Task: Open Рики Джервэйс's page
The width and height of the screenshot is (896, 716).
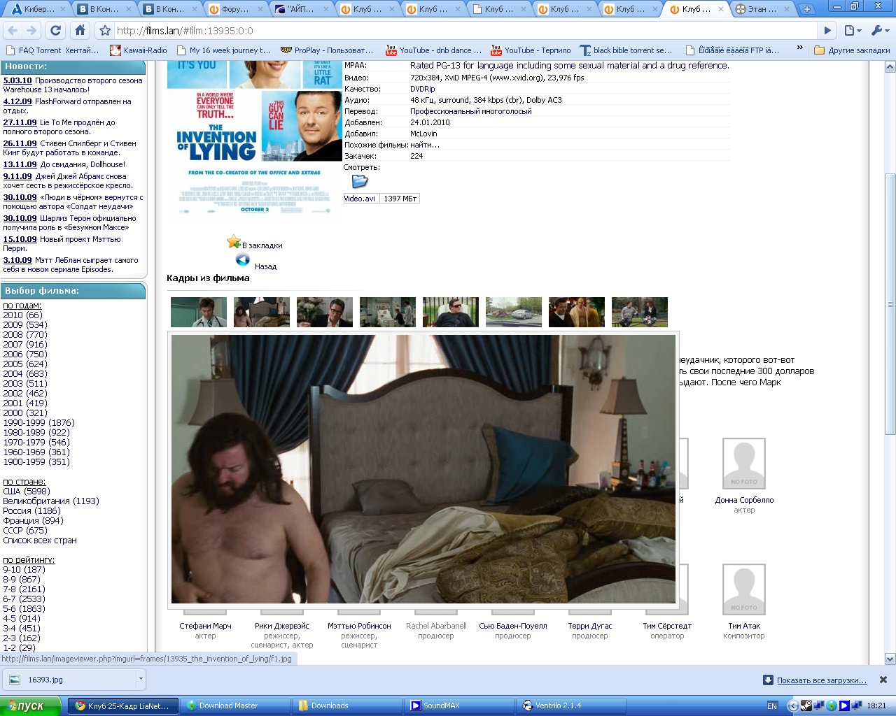Action: point(282,626)
